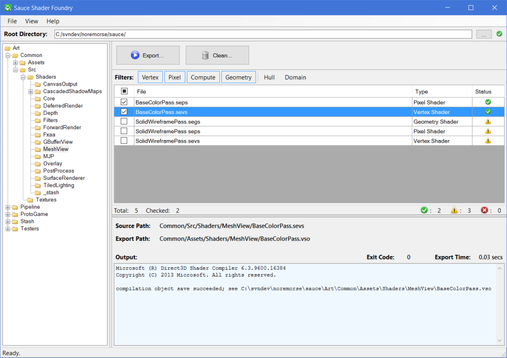
Task: Select the DeferredRender folder in tree
Action: coord(63,106)
